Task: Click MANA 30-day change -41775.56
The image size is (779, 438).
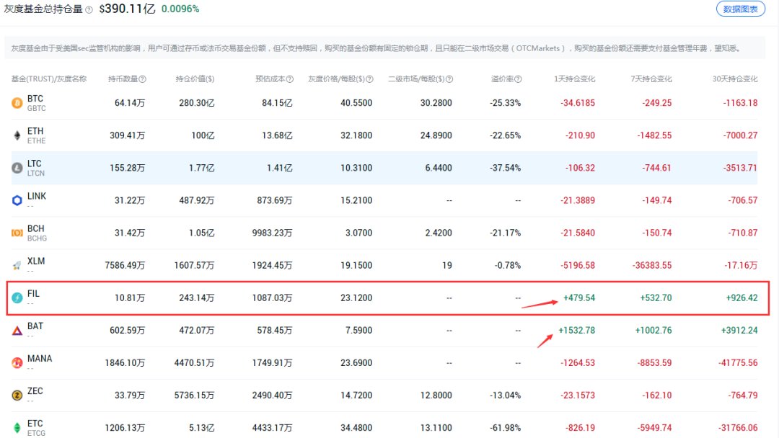Action: pyautogui.click(x=738, y=362)
